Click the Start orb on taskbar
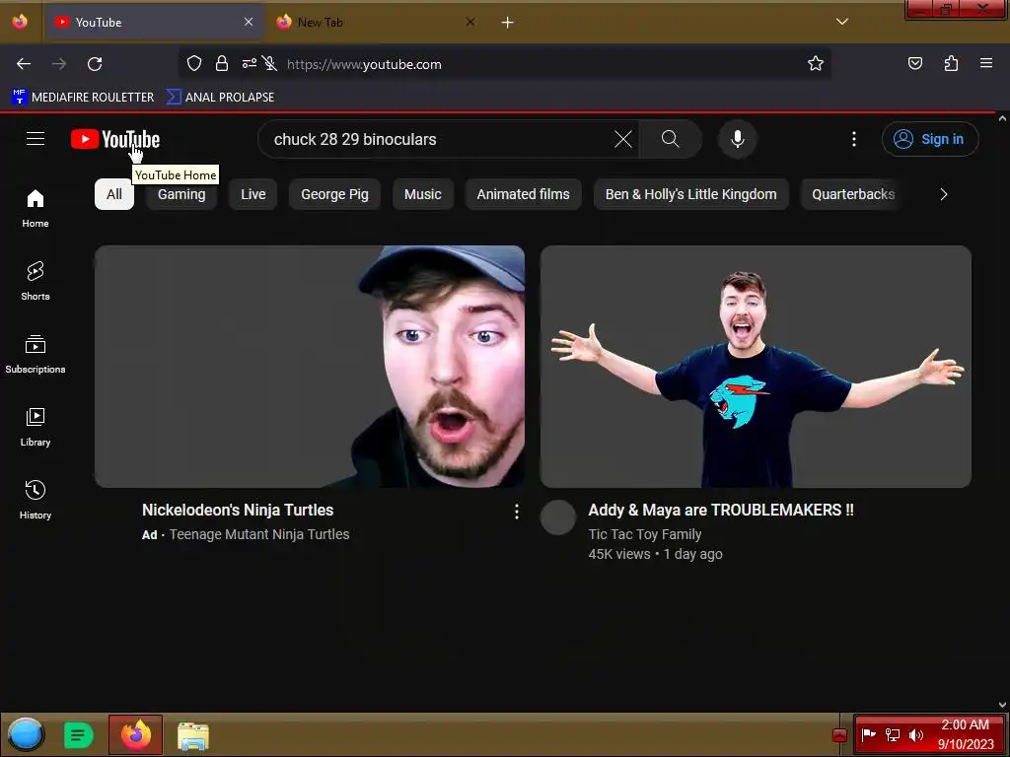This screenshot has width=1010, height=757. tap(26, 734)
